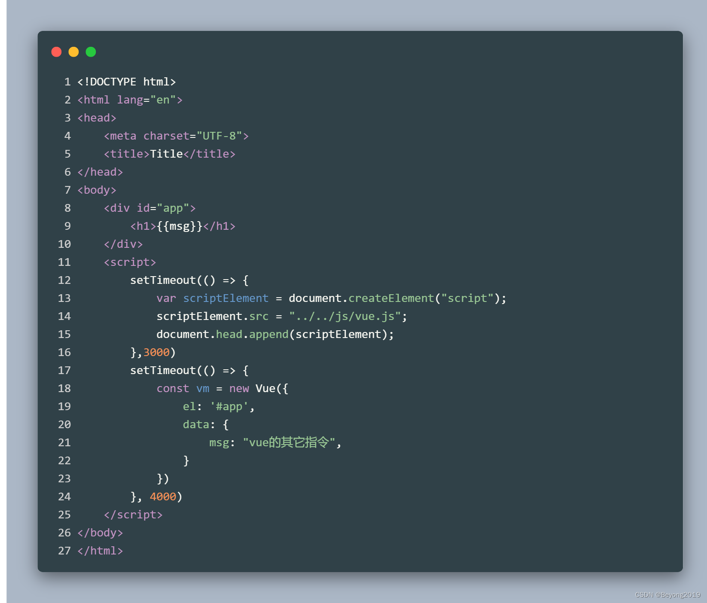The height and width of the screenshot is (603, 707).
Task: Click the '"../../js/vue.js"' string
Action: 345,317
